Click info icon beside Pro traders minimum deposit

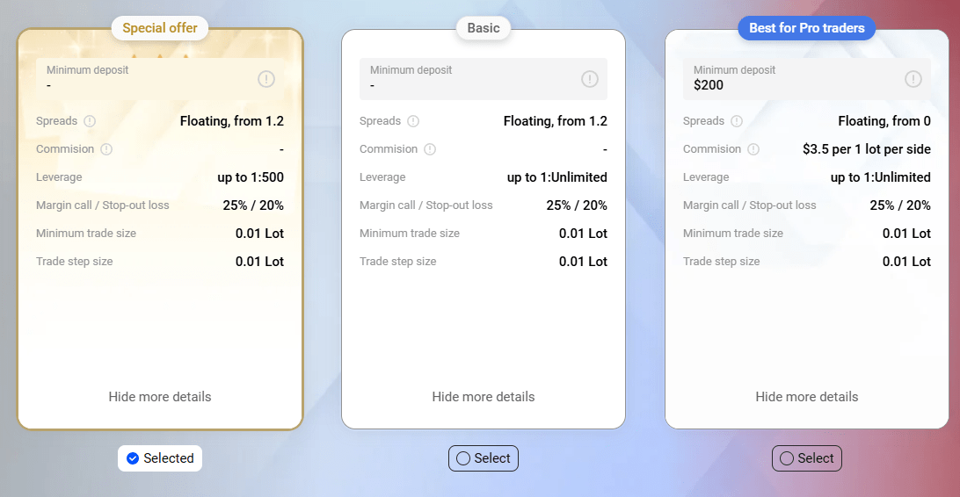coord(913,79)
